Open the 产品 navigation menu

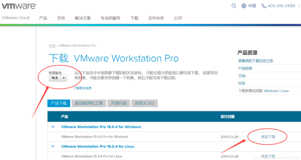pos(43,18)
